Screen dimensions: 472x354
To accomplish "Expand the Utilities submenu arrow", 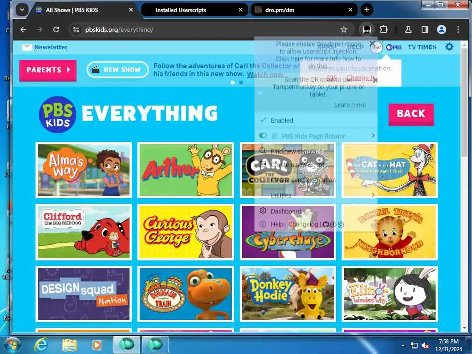I will pos(373,195).
